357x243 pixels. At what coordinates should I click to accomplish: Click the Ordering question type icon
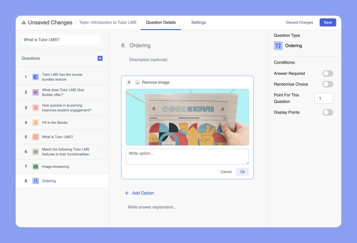pyautogui.click(x=278, y=46)
